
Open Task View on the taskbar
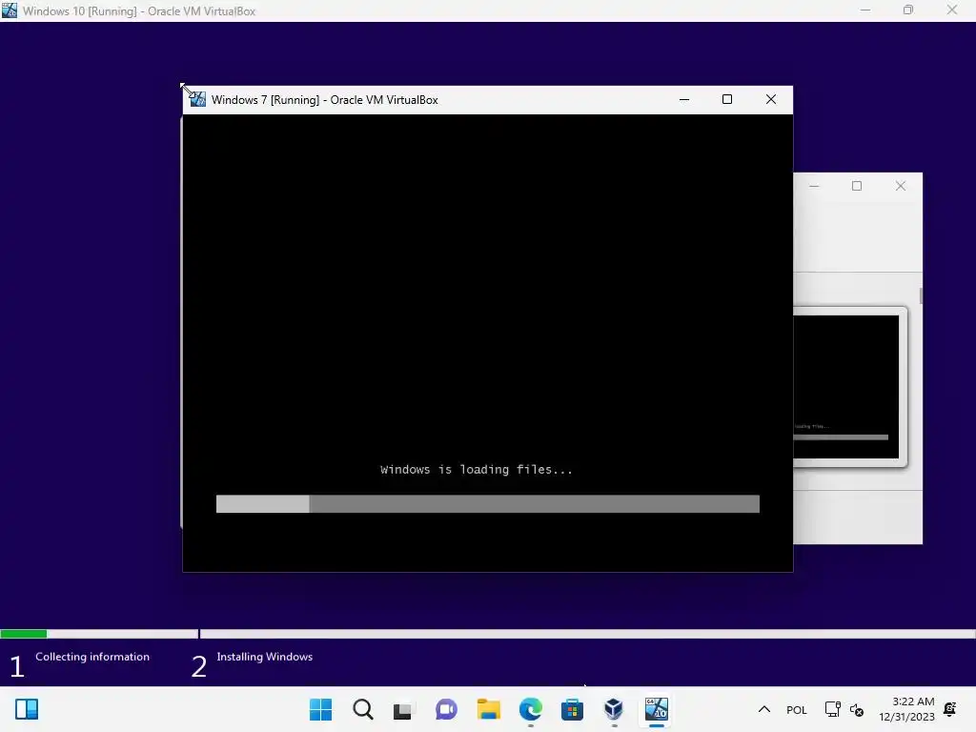pos(403,709)
